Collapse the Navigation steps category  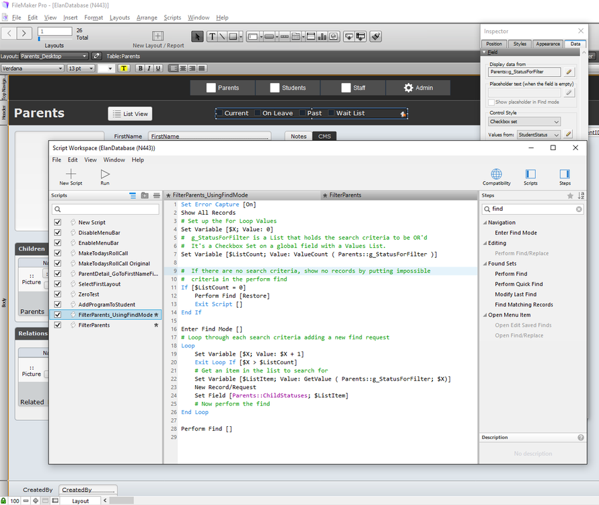click(x=485, y=222)
